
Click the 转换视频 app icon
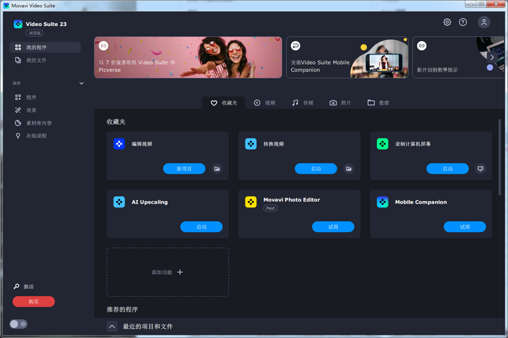(x=251, y=144)
